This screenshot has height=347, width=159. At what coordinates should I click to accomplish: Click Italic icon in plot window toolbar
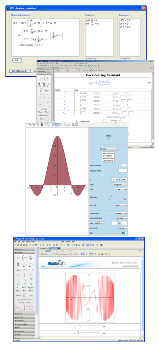45,125
